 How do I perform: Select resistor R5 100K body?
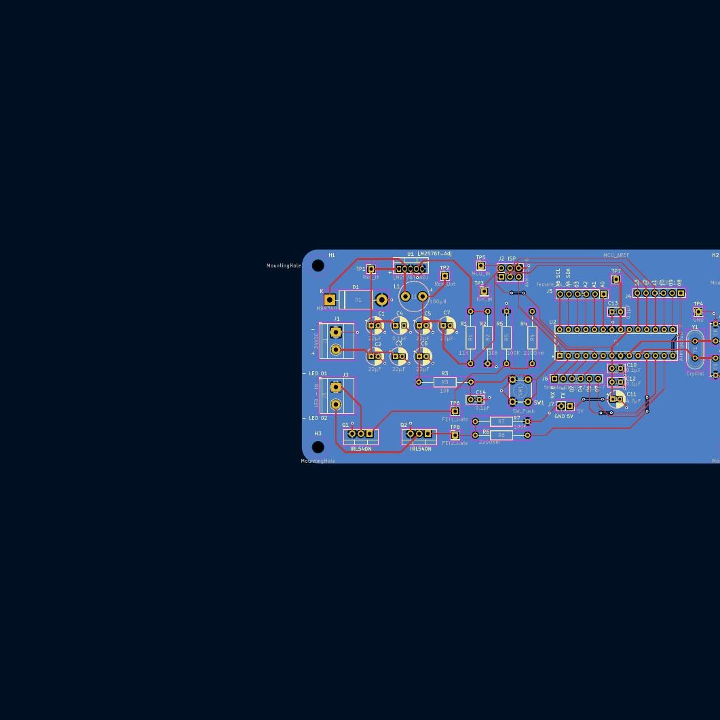[506, 338]
